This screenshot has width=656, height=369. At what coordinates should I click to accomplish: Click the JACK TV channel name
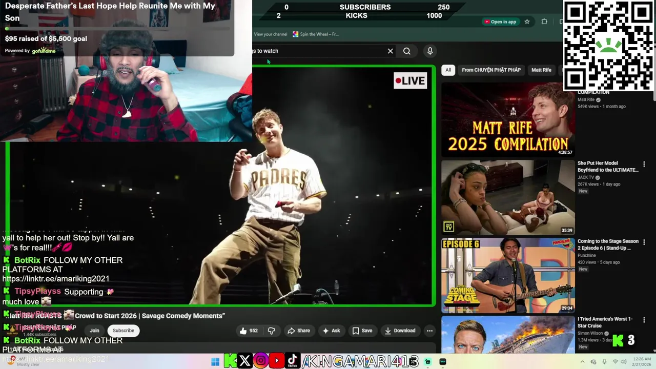tap(586, 178)
